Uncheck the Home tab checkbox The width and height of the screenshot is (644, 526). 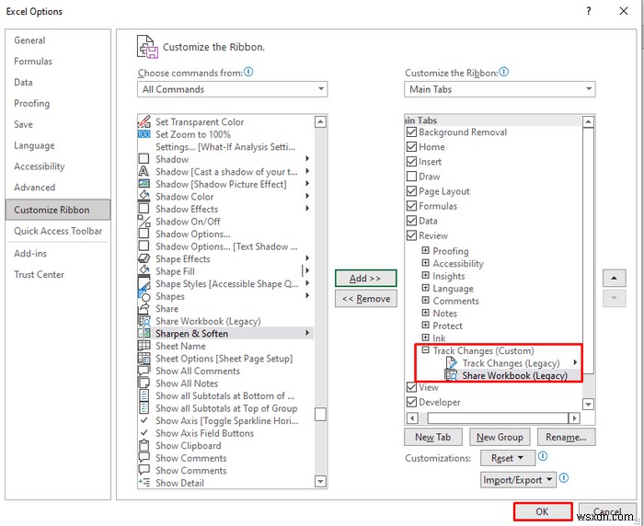(411, 147)
